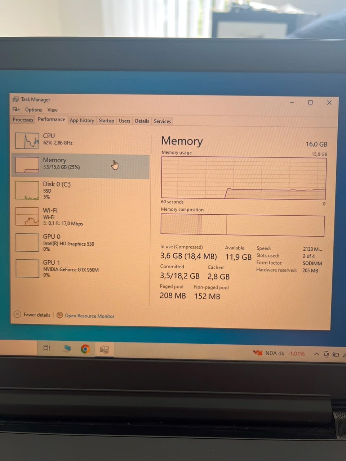The image size is (346, 461).
Task: Click the "SODIMM" form factor value
Action: pyautogui.click(x=312, y=263)
